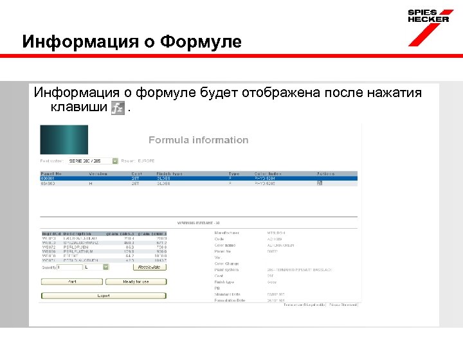
Task: Click the Spies Hecker logo
Action: (430, 28)
